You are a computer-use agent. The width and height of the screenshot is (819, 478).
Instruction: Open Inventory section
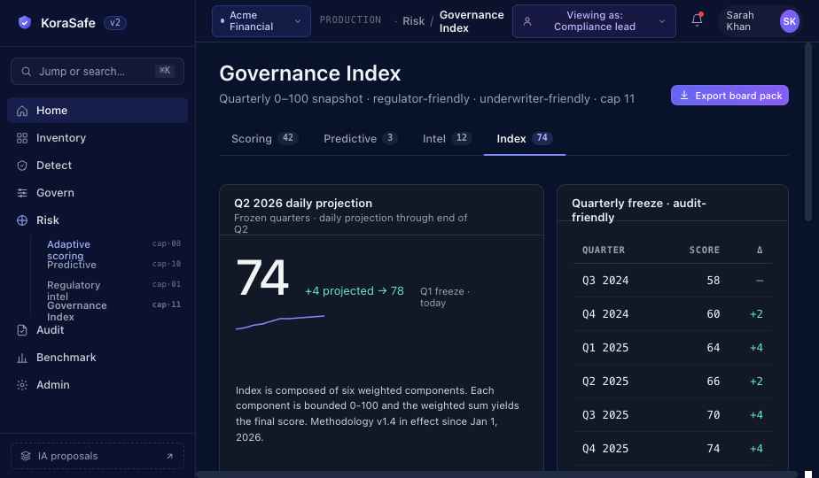[x=97, y=138]
